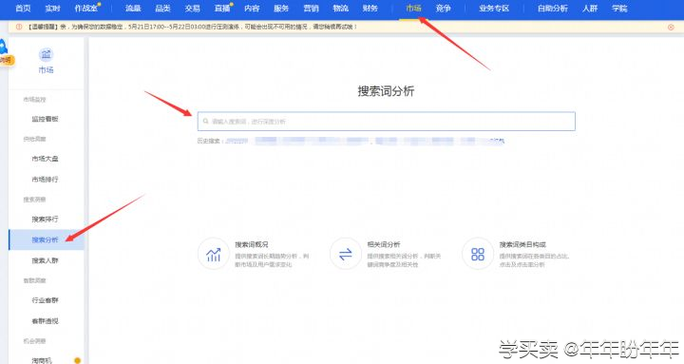Open the 品类 tab
This screenshot has width=684, height=364.
[x=163, y=9]
